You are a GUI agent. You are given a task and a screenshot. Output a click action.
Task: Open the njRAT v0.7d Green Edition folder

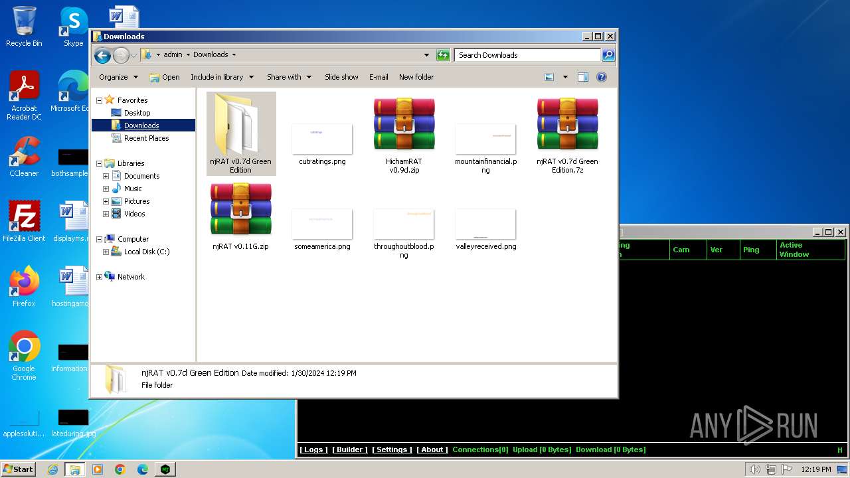(240, 133)
